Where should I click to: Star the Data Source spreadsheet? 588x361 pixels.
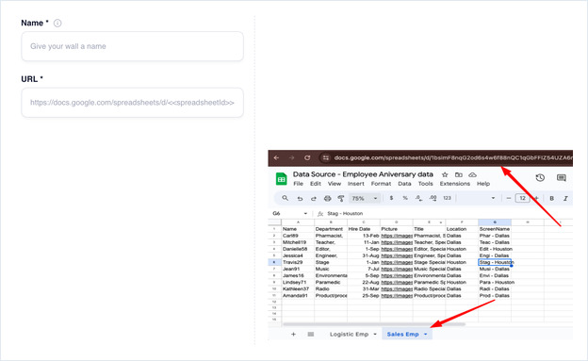point(445,175)
